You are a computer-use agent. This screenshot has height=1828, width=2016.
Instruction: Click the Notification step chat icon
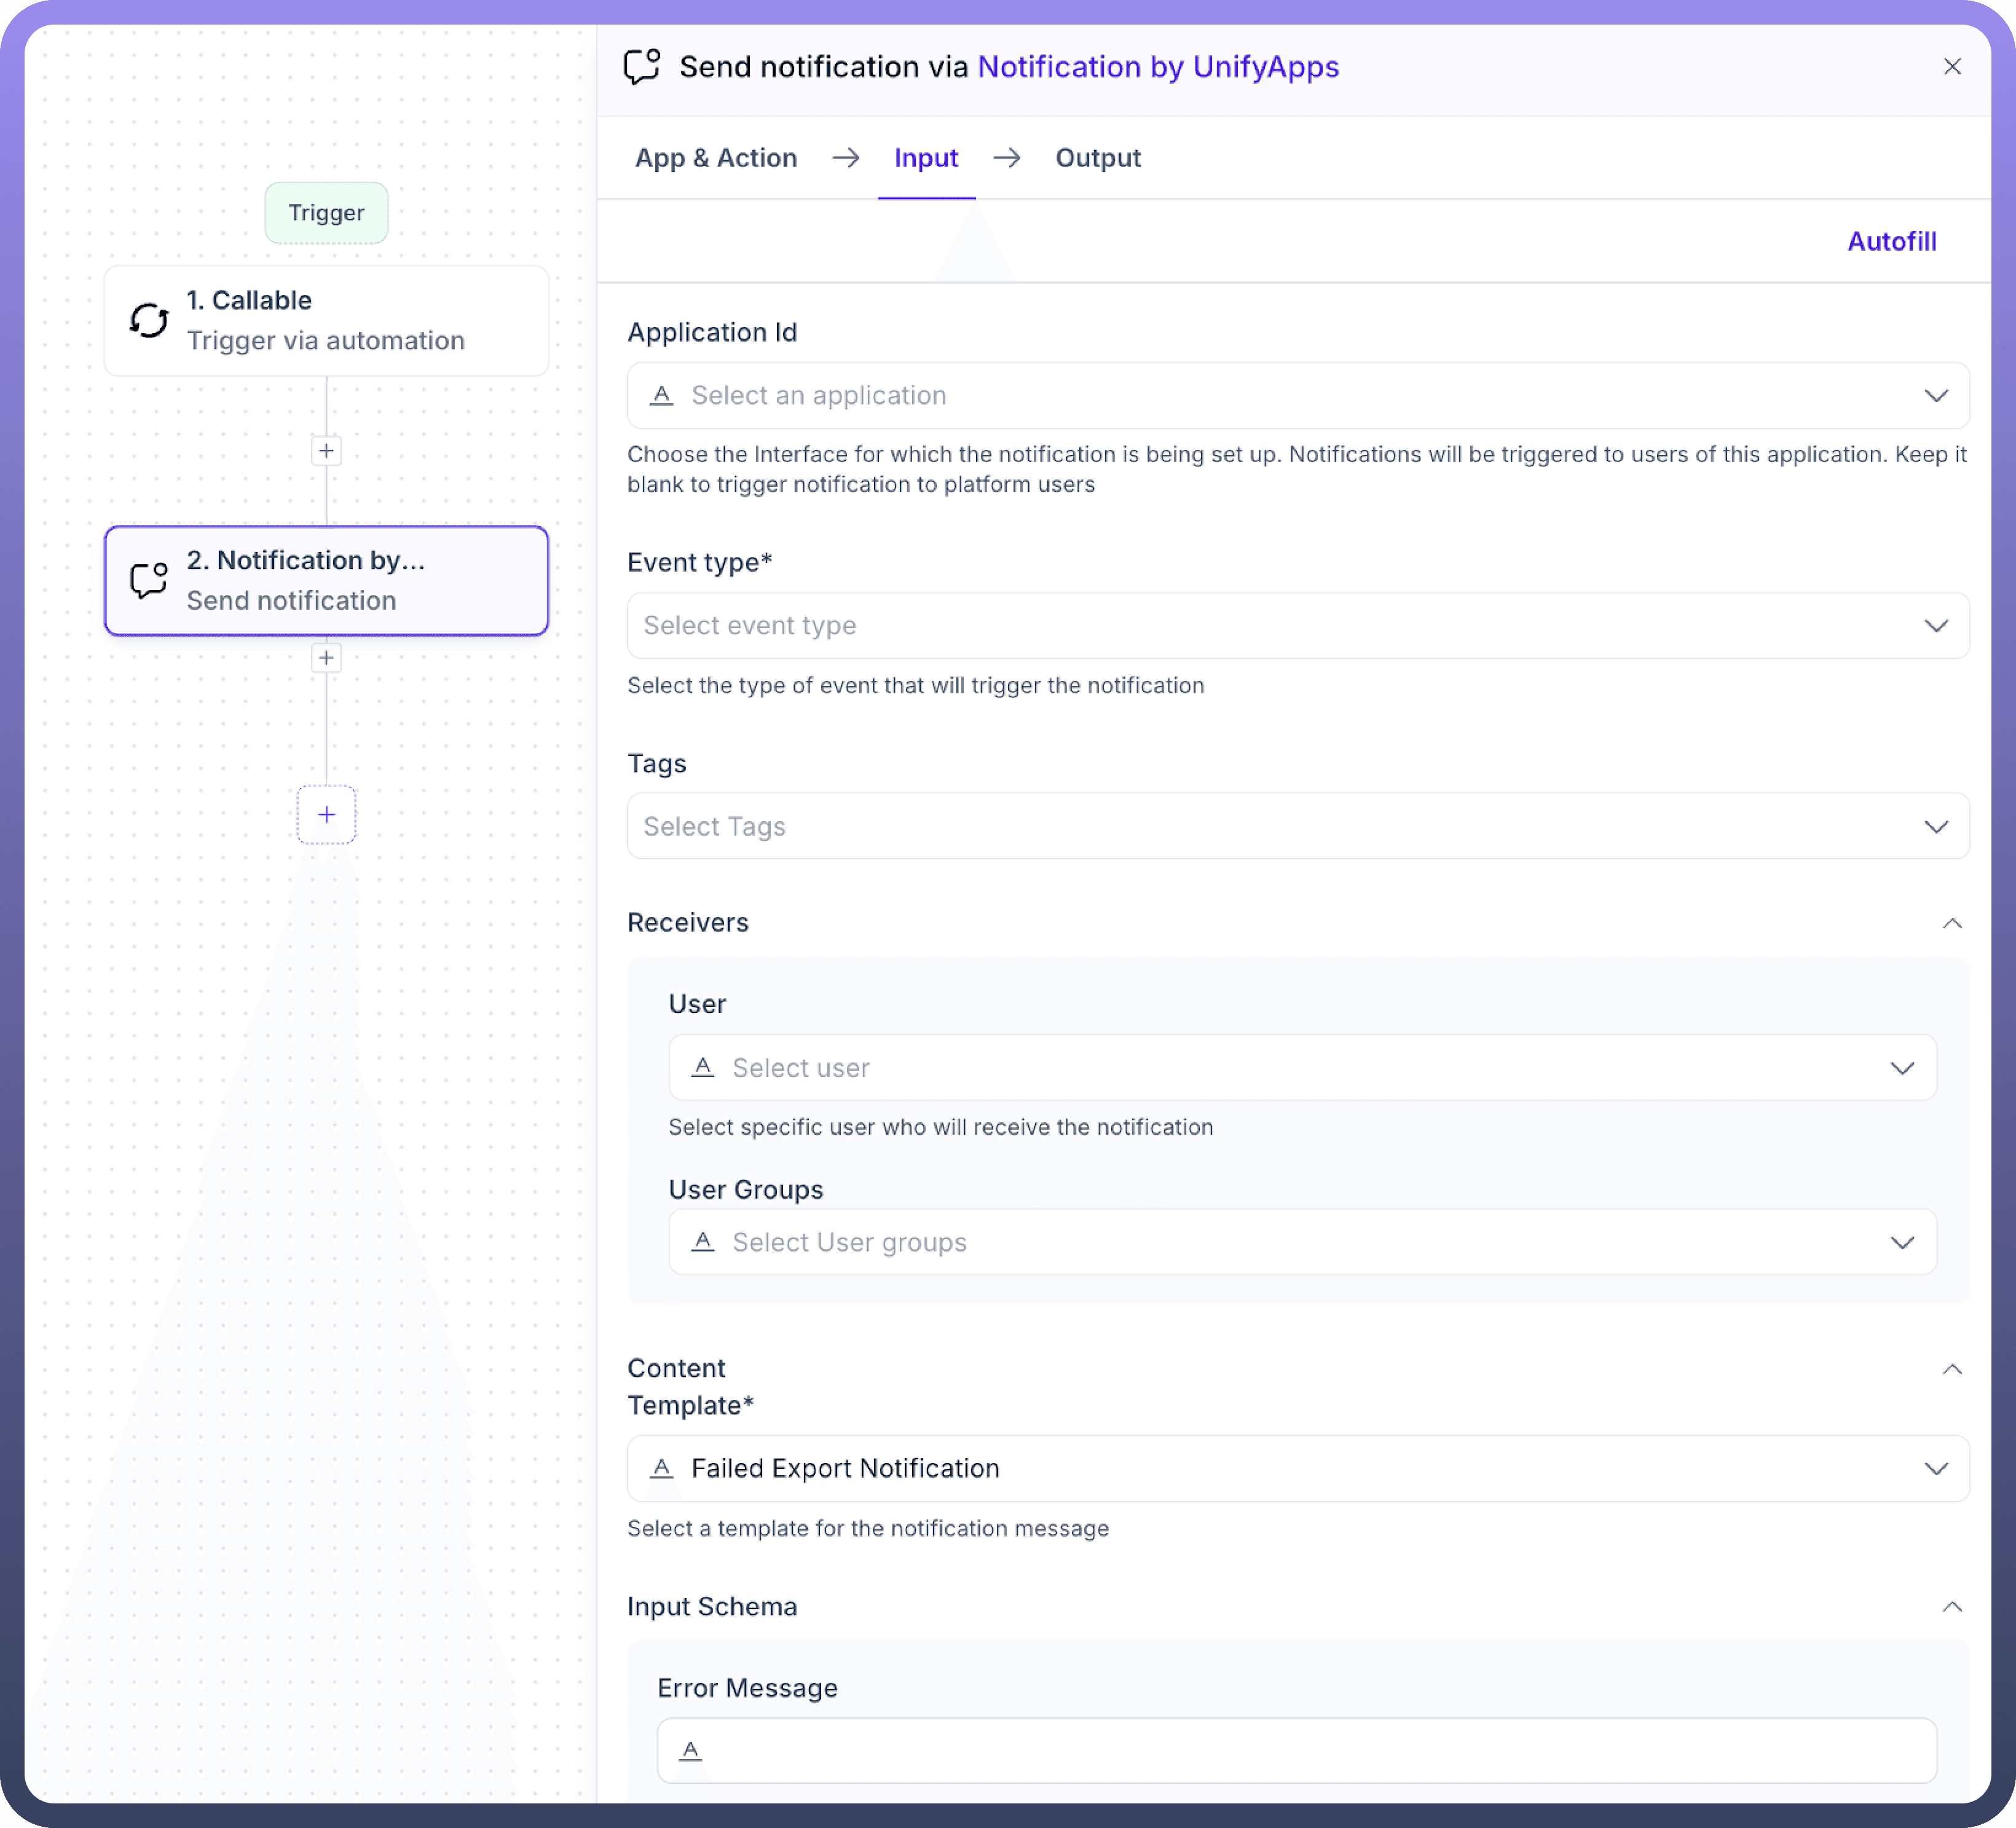pyautogui.click(x=149, y=580)
